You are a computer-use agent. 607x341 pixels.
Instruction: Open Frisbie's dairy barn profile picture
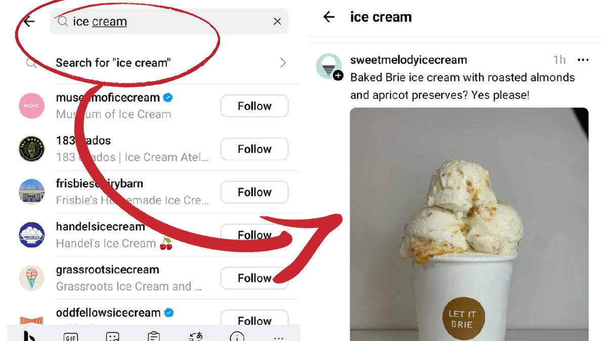[x=32, y=192]
